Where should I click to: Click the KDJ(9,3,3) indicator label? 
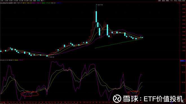coord(3,60)
